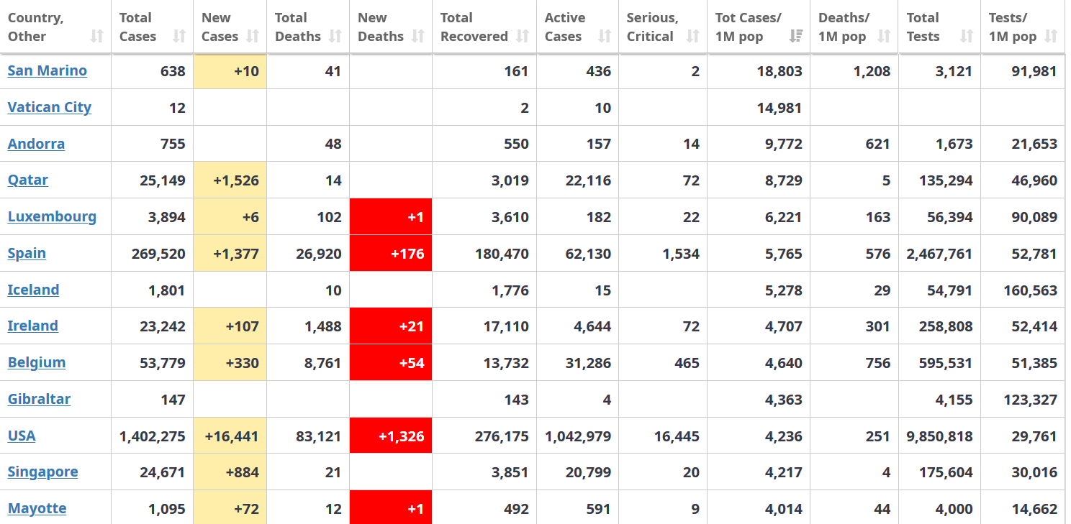Select Ireland new cases cell +107
The height and width of the screenshot is (524, 1071).
(x=230, y=326)
